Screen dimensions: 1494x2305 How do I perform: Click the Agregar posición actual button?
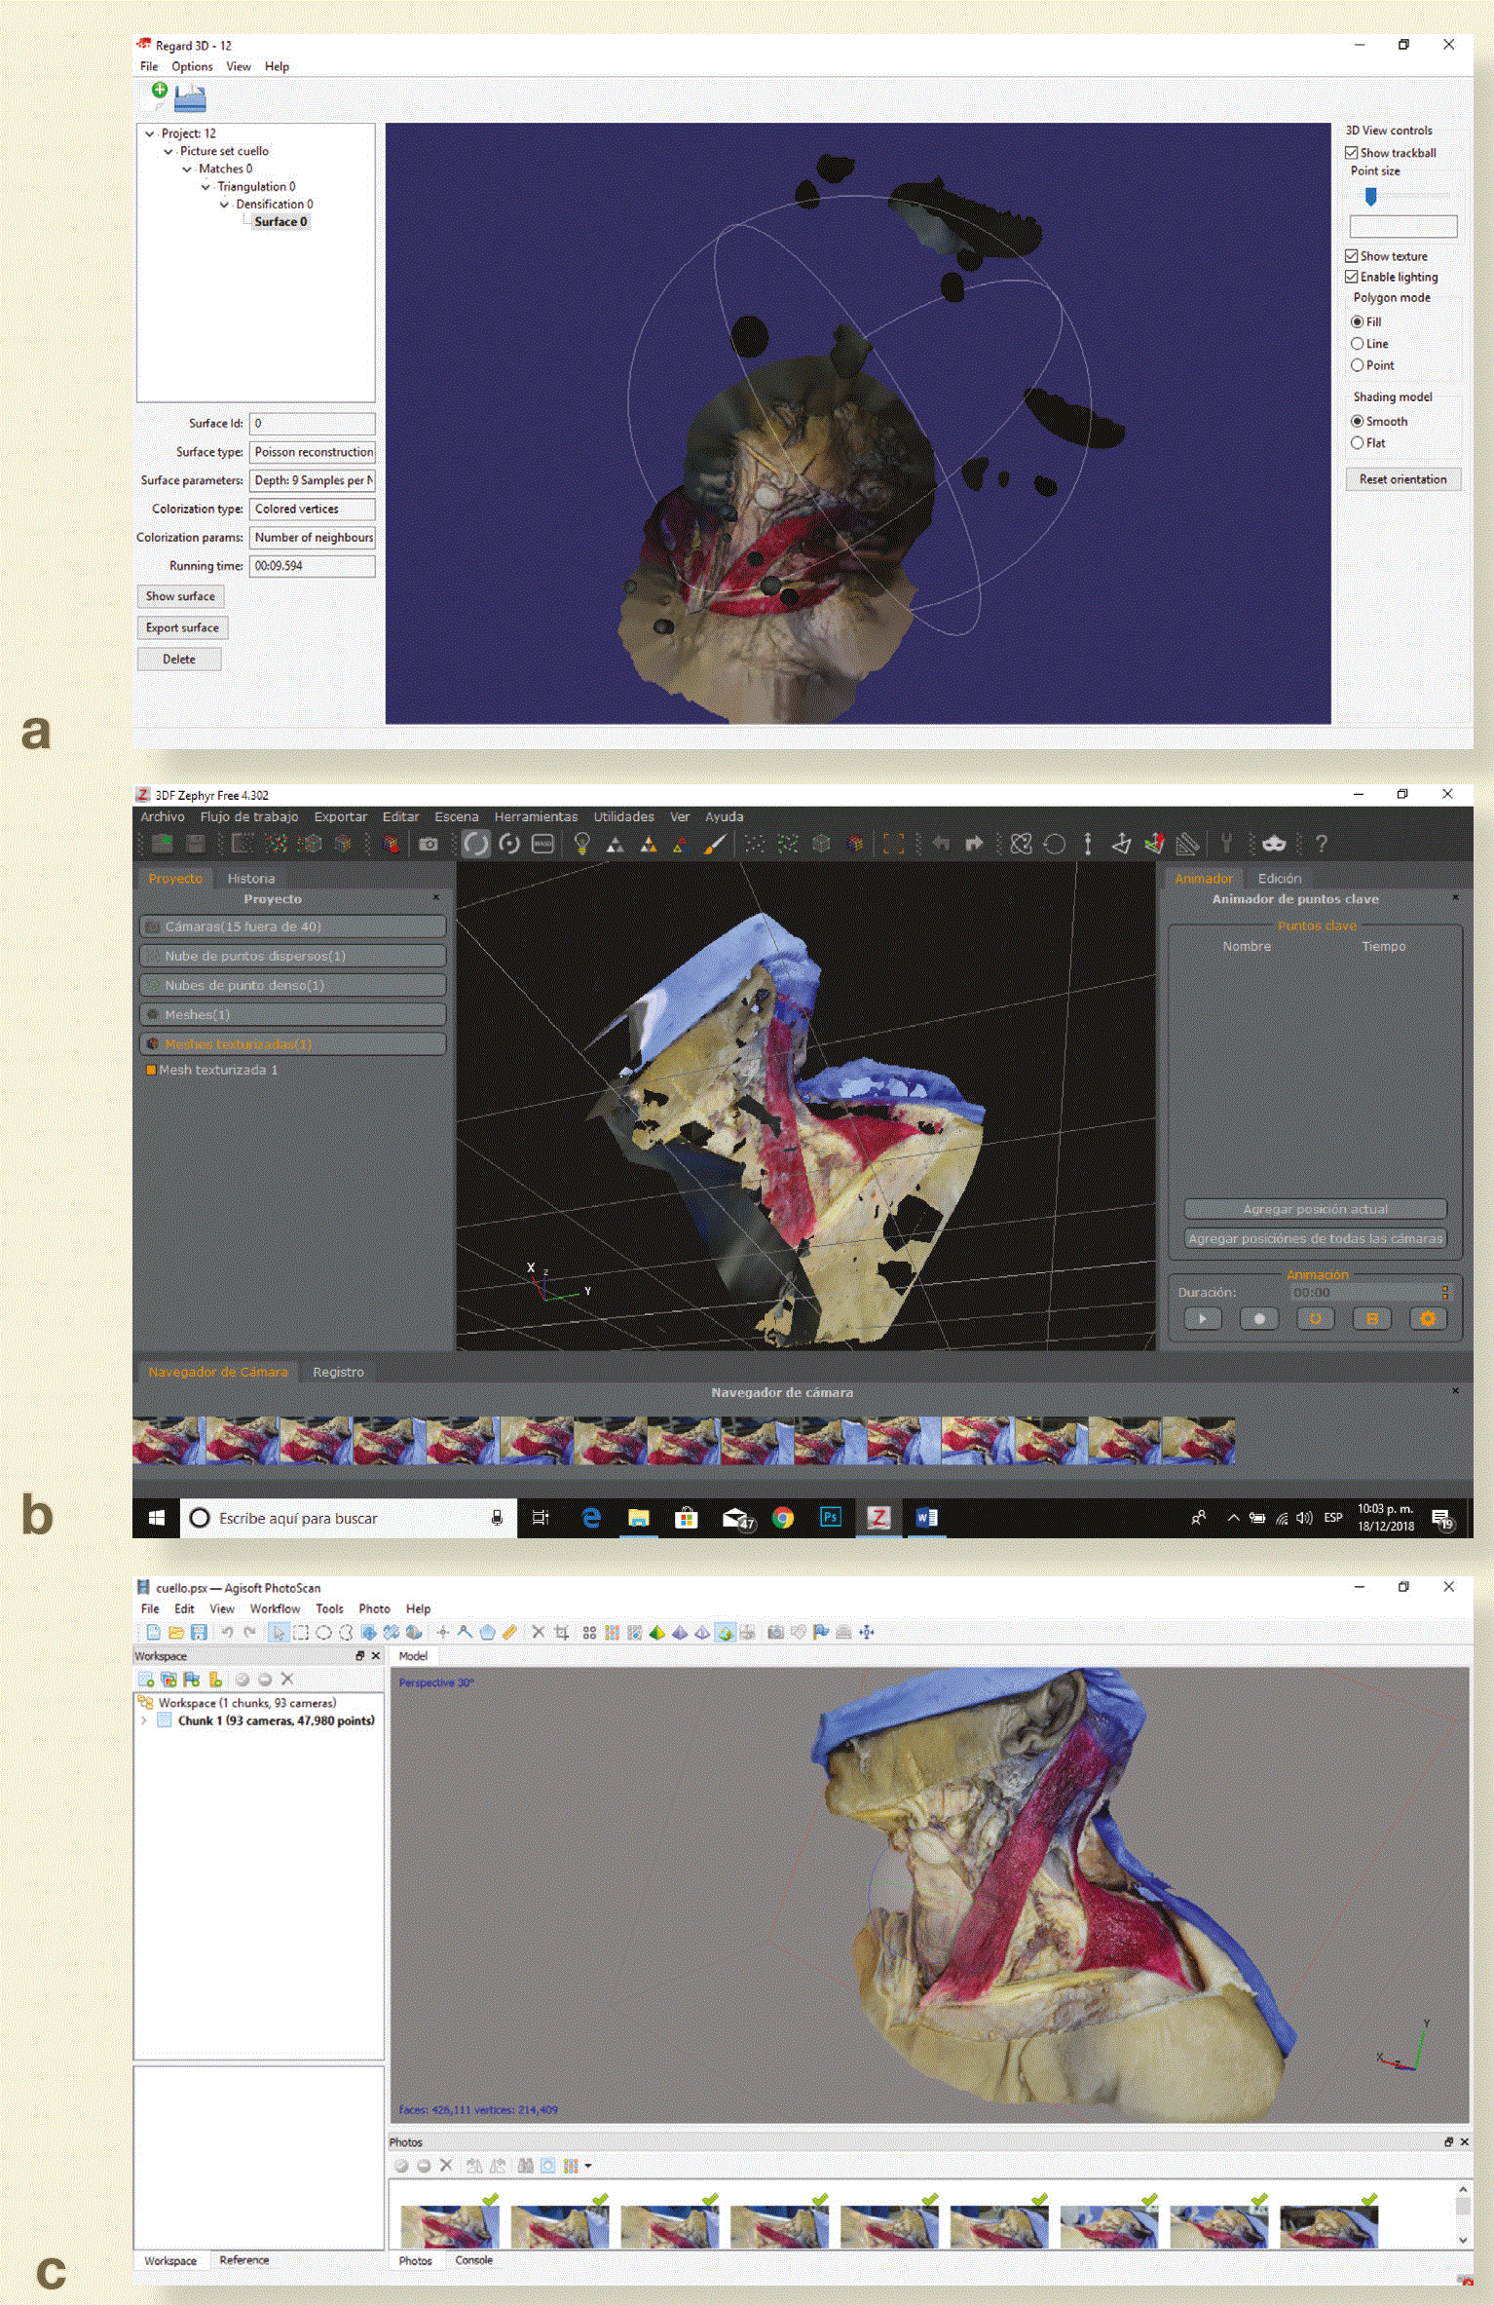point(1315,1209)
